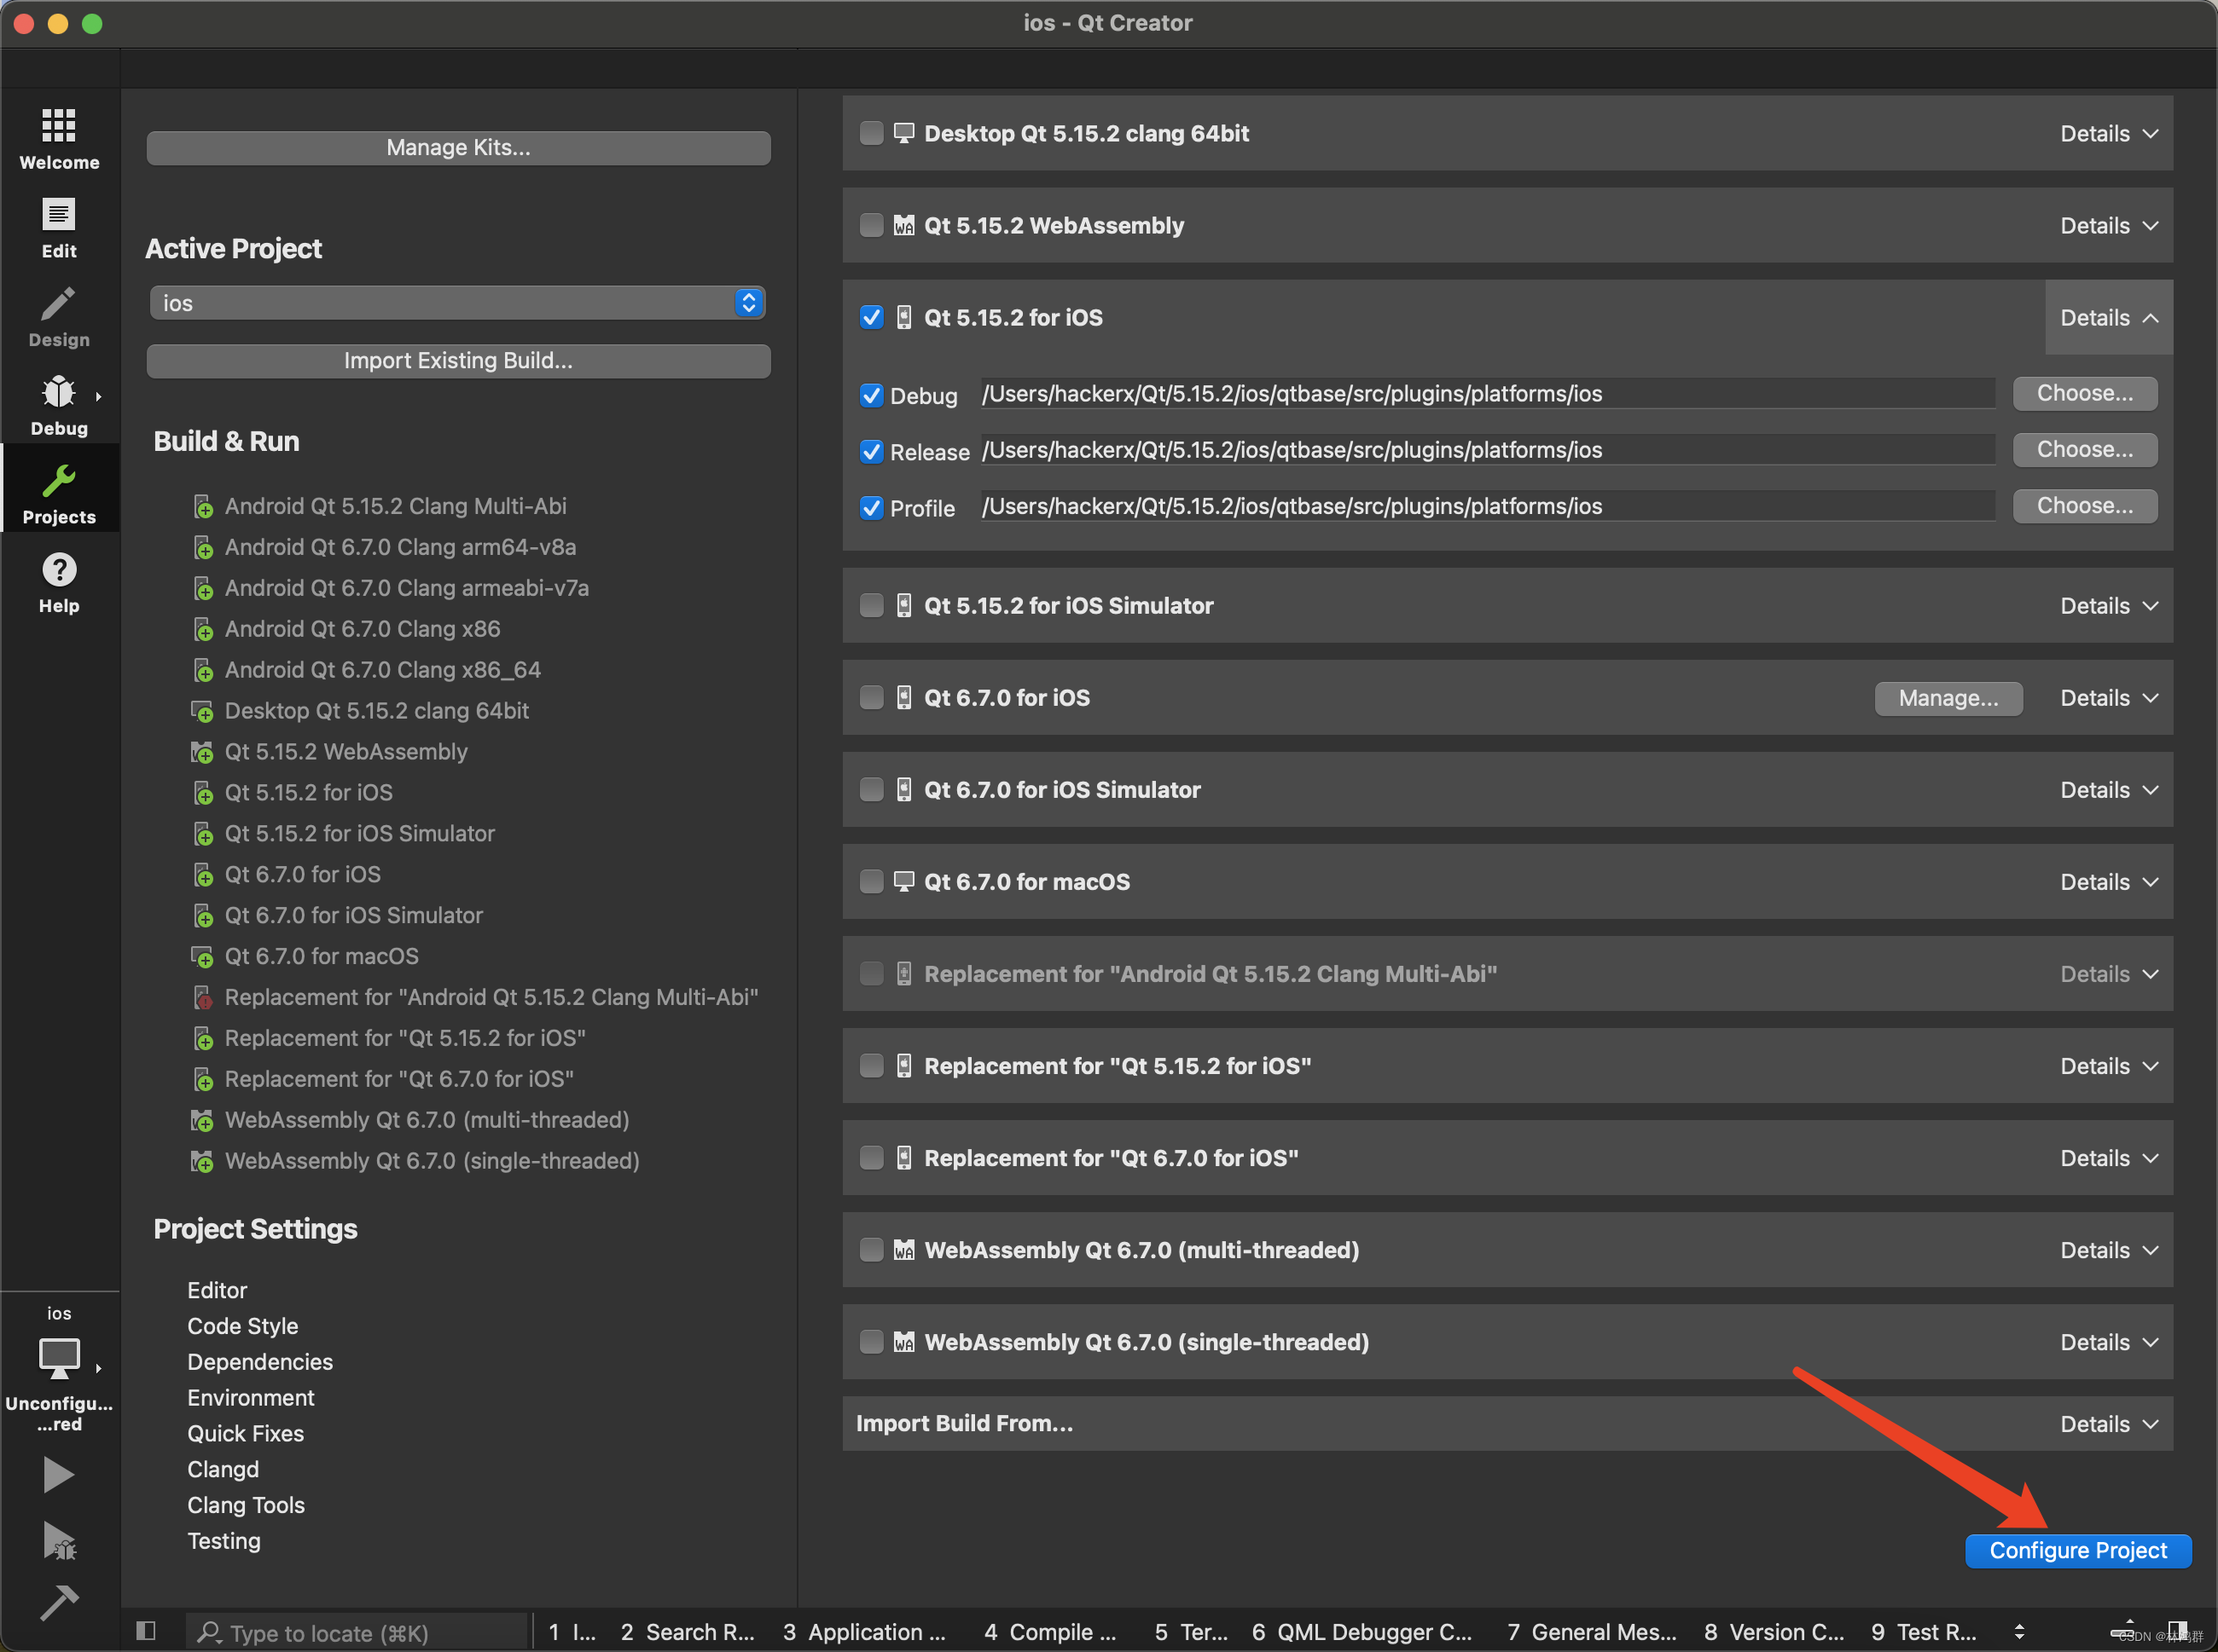Open the Version Control pane
Image resolution: width=2218 pixels, height=1652 pixels.
(x=1774, y=1632)
